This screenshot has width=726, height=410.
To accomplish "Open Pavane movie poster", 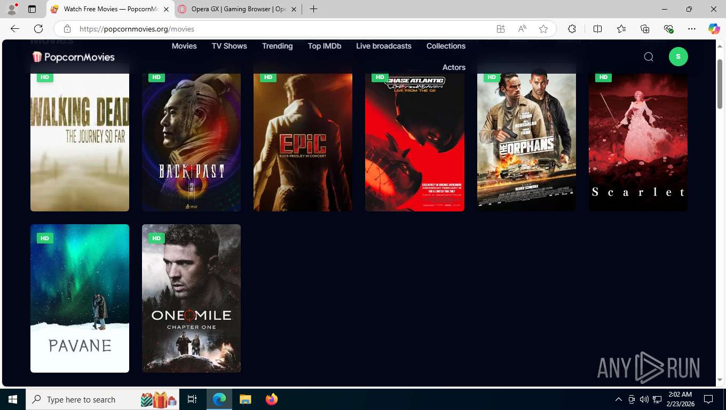I will (x=80, y=298).
